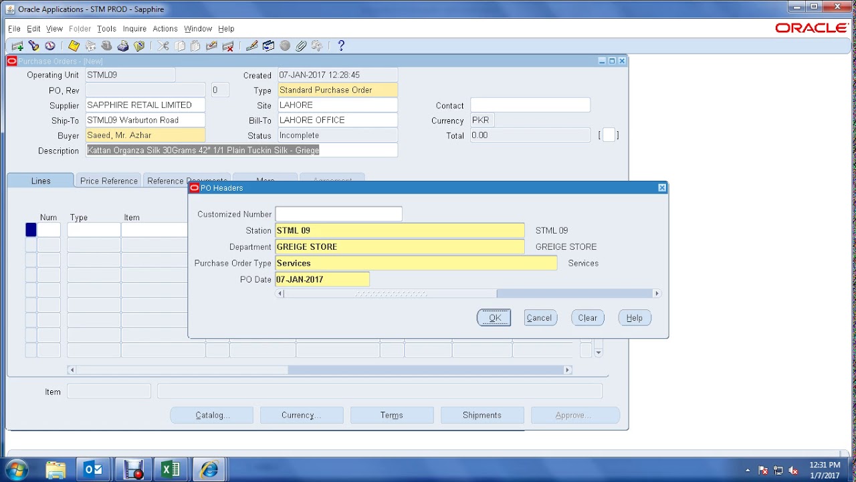Screen dimensions: 856x482
Task: Open Excel from the taskbar
Action: click(x=171, y=469)
